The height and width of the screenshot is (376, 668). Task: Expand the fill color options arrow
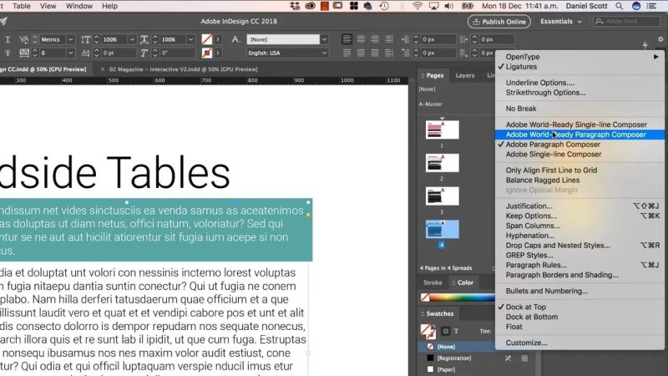click(218, 39)
